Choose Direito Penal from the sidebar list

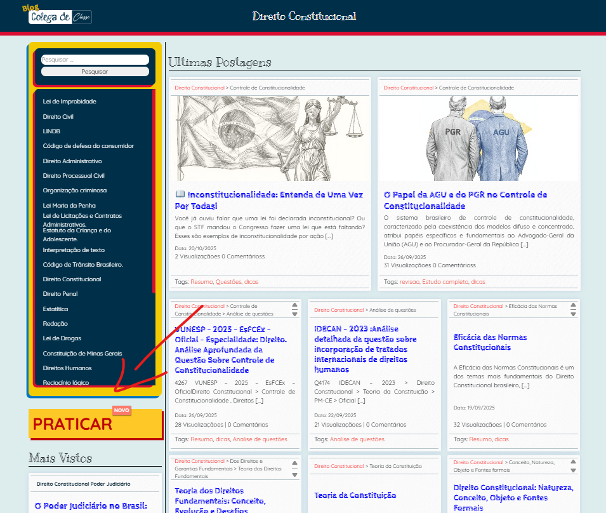60,294
